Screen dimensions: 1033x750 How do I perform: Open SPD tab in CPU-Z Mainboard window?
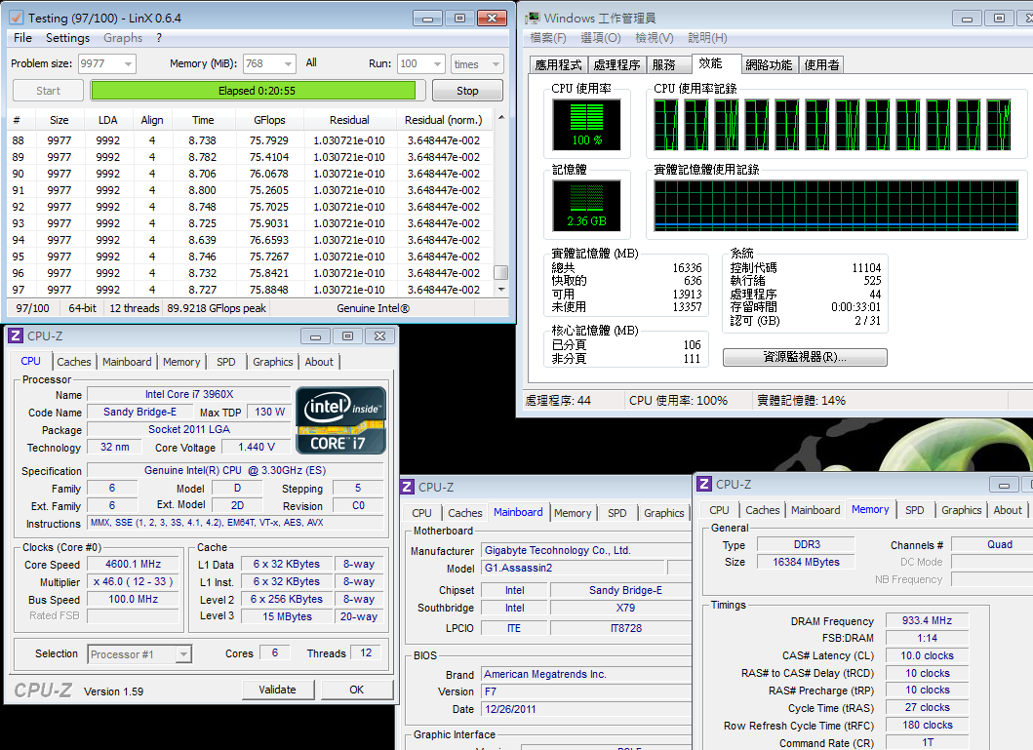[x=617, y=513]
